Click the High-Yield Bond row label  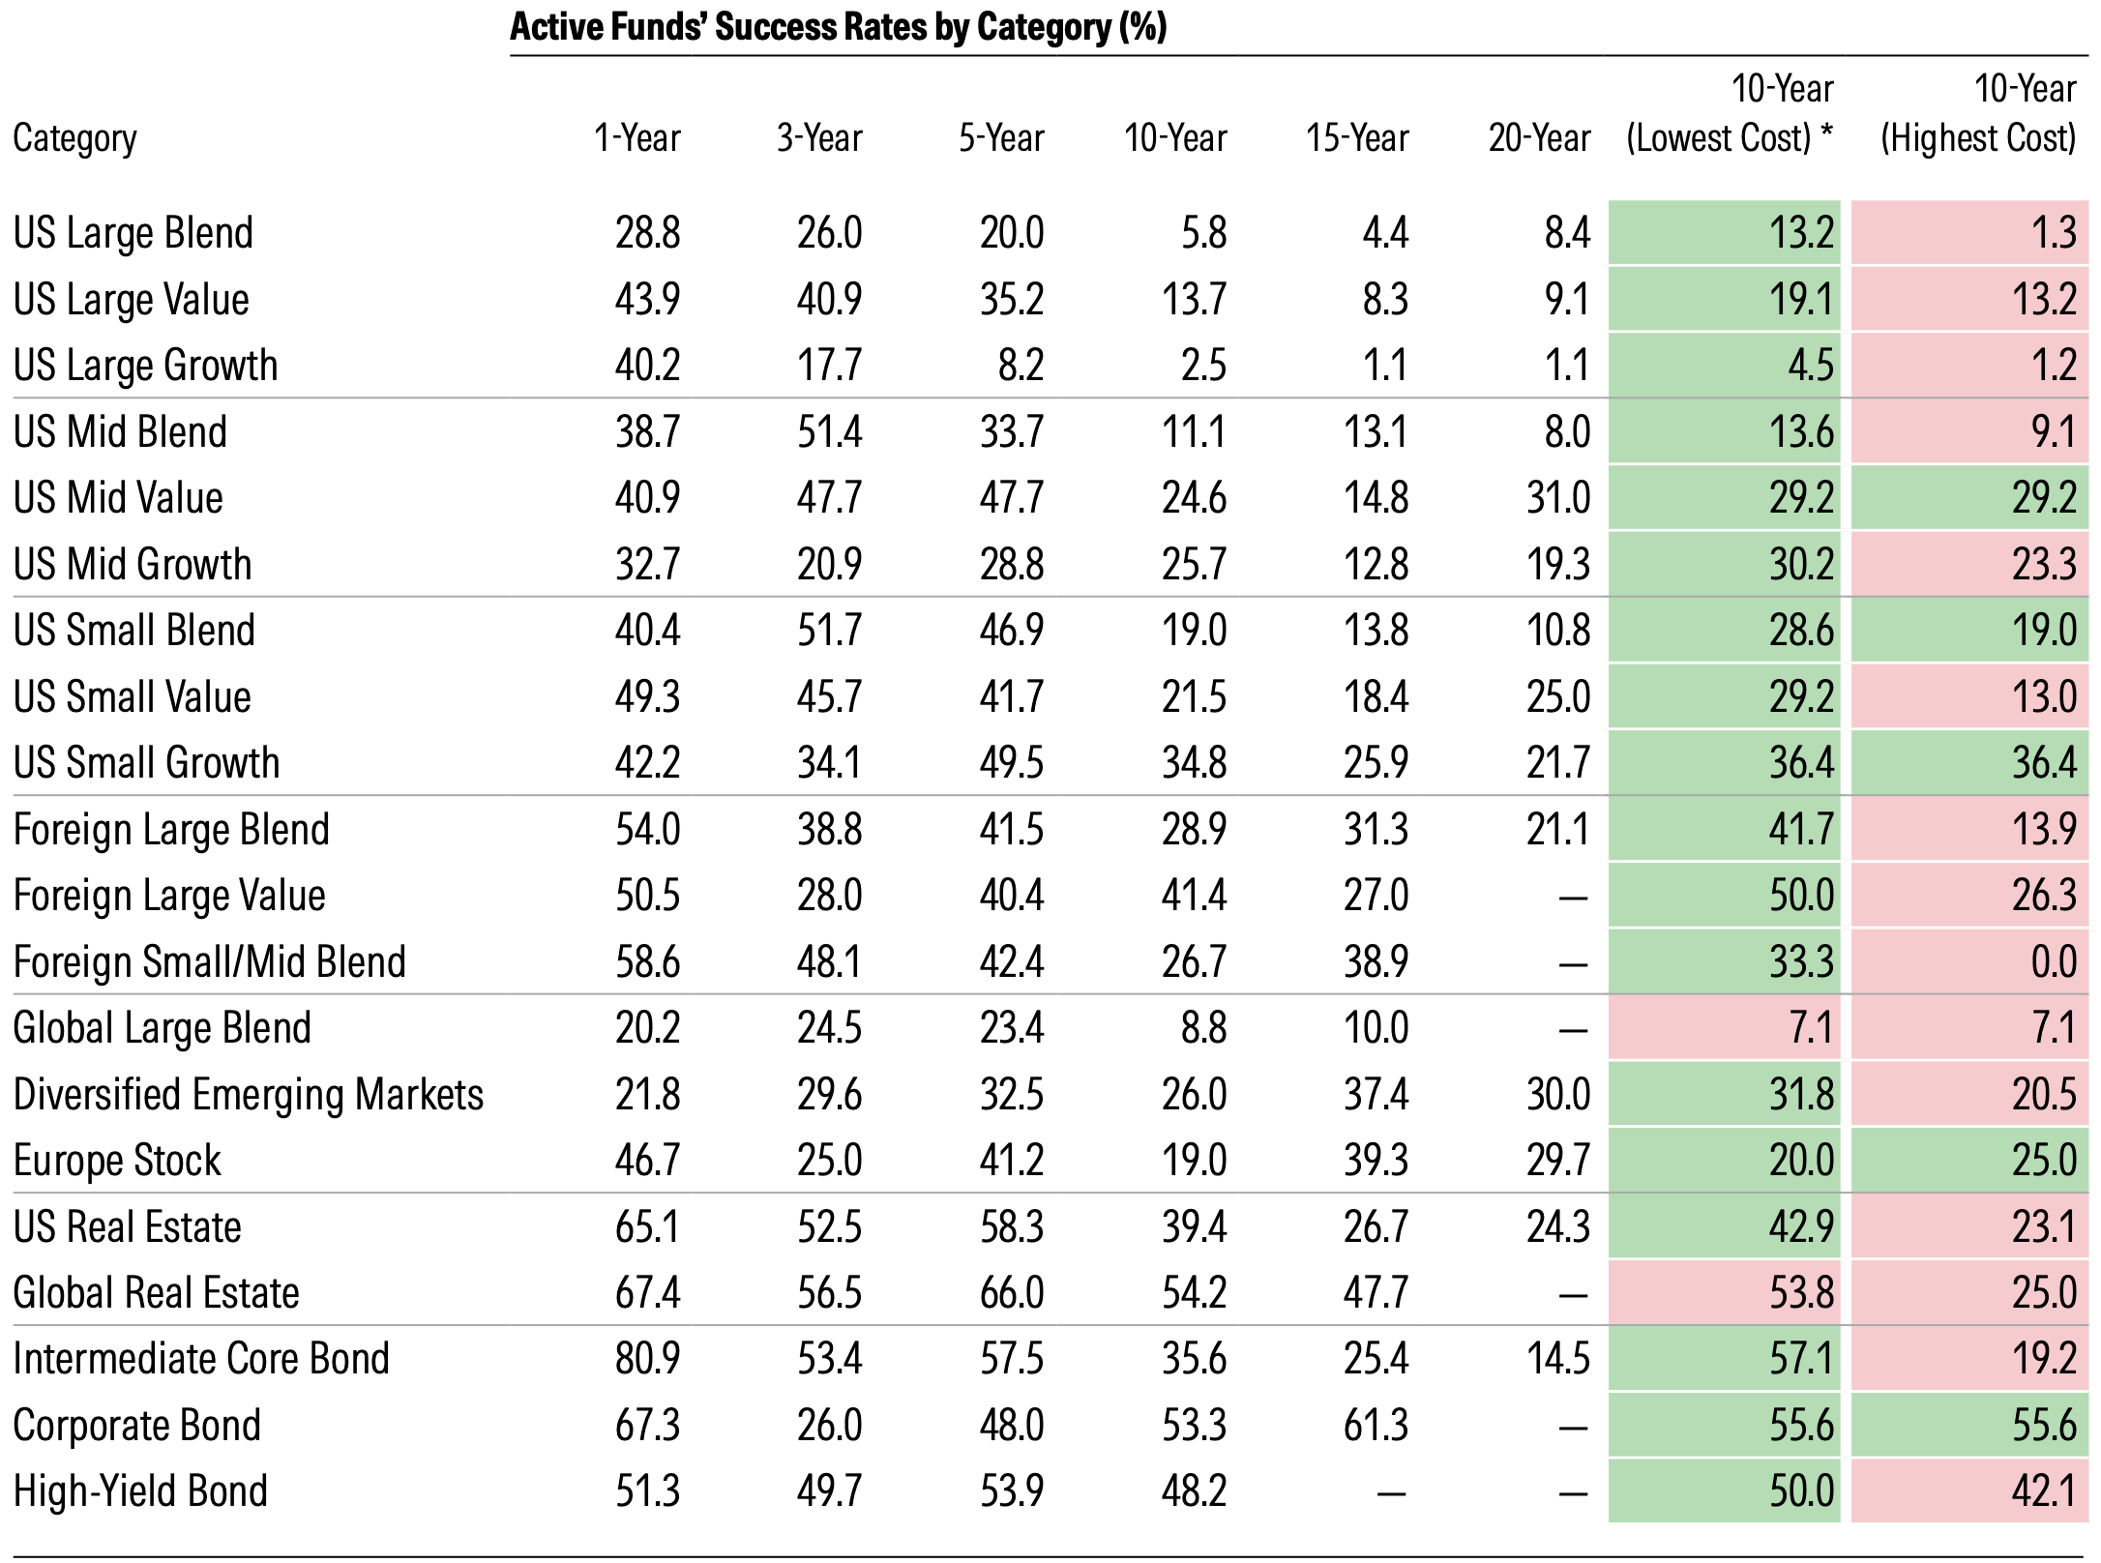(140, 1491)
